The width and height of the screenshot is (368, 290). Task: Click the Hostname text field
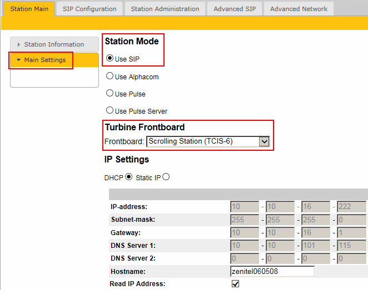coord(272,271)
